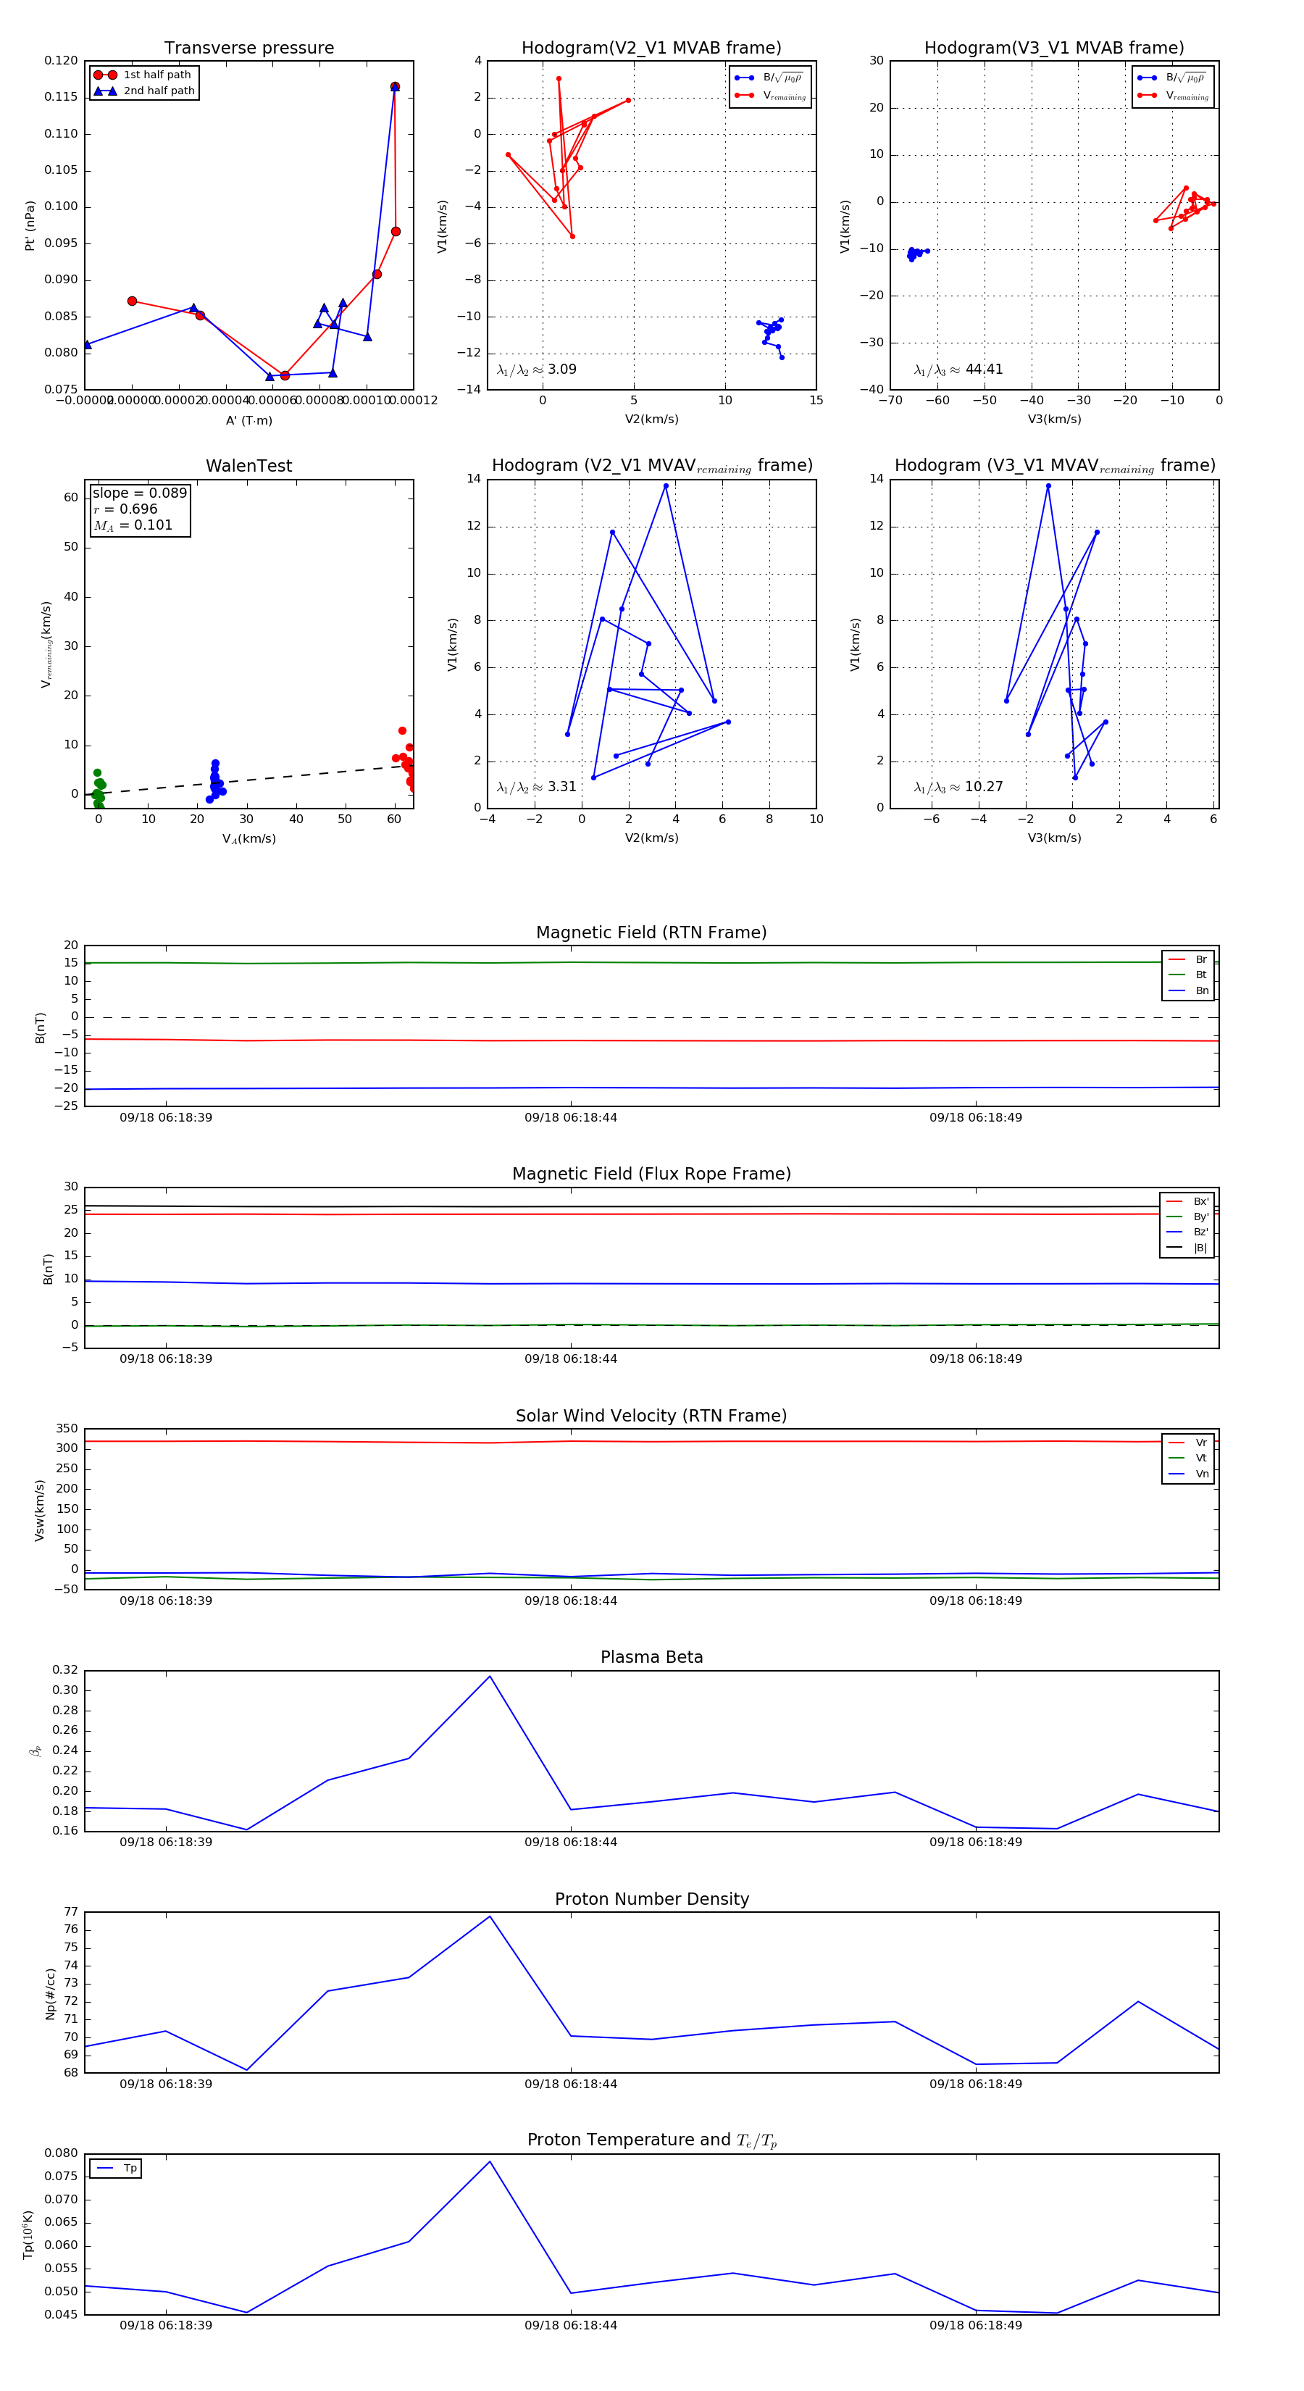
Task: Click the "Vremaining(km/s)" y-axis label
Action: 46,644
